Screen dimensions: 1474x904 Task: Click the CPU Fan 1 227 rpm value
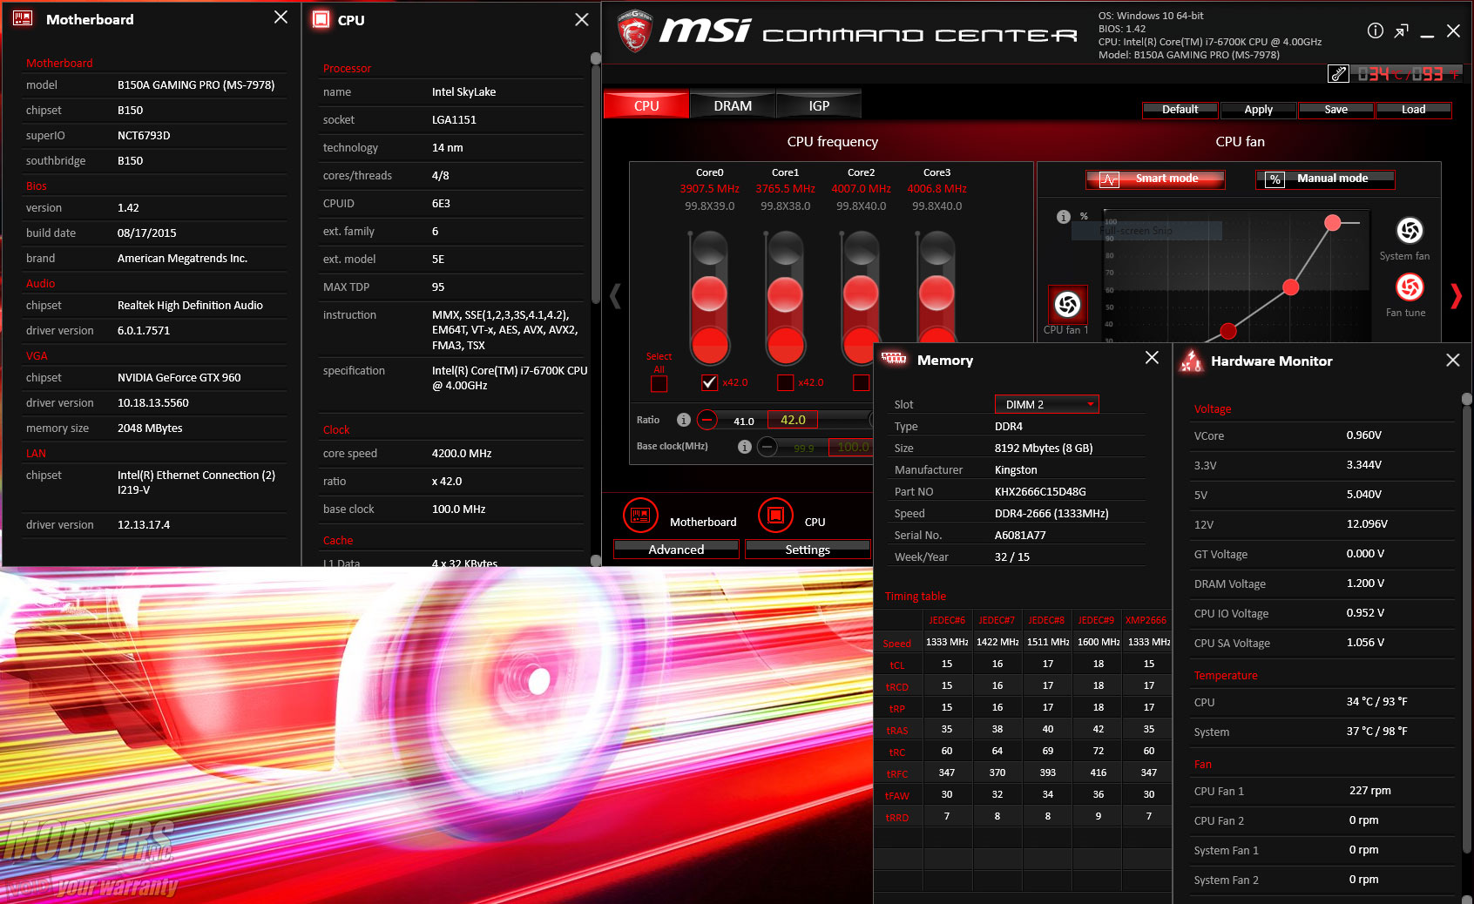click(1369, 791)
